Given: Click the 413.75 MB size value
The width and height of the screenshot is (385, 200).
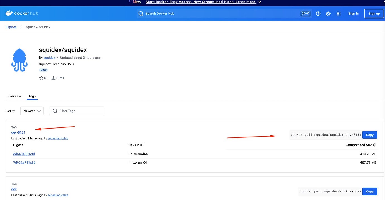Looking at the screenshot, I should (368, 154).
